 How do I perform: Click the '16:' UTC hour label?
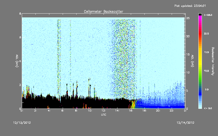[131, 111]
